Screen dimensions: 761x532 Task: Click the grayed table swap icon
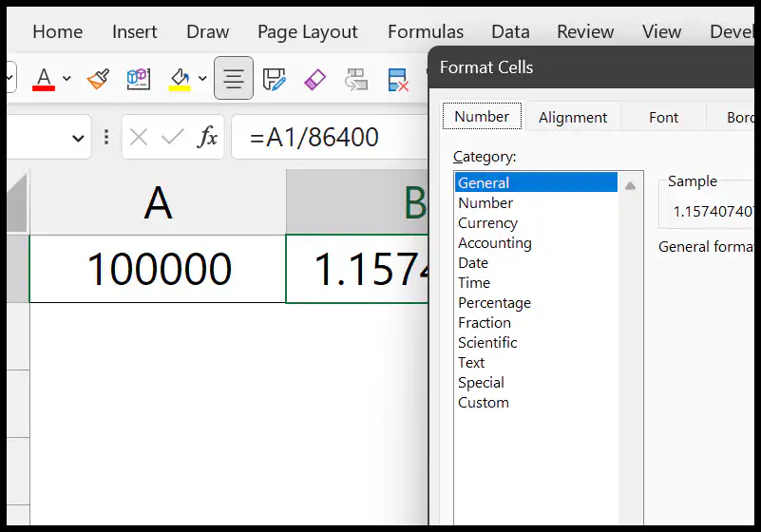click(x=355, y=80)
